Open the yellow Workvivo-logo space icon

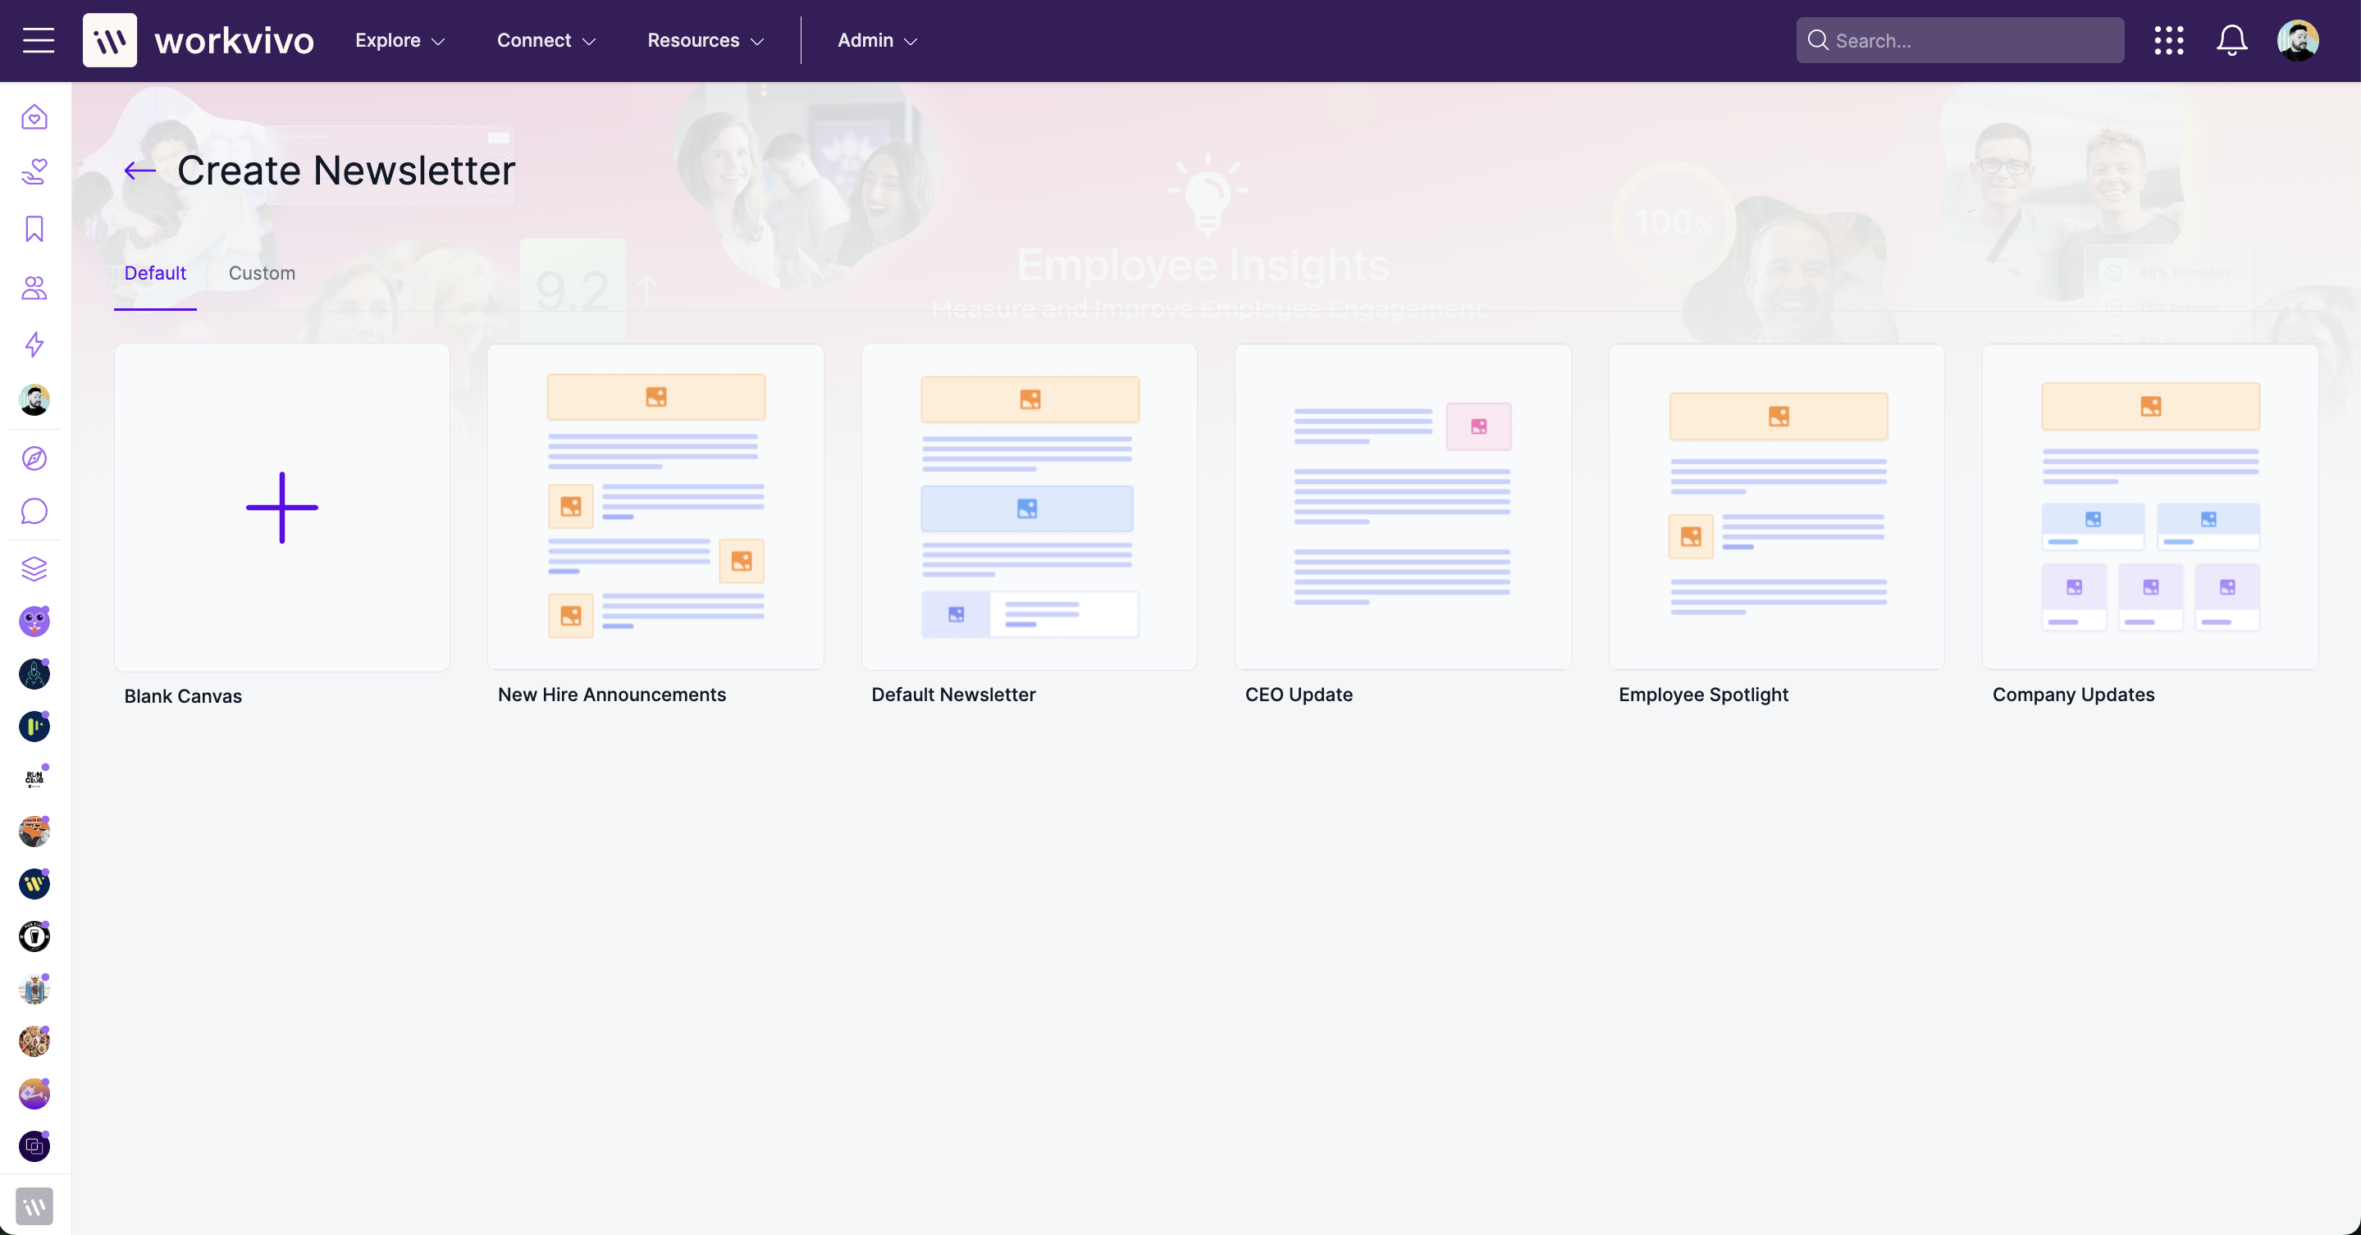[x=34, y=884]
